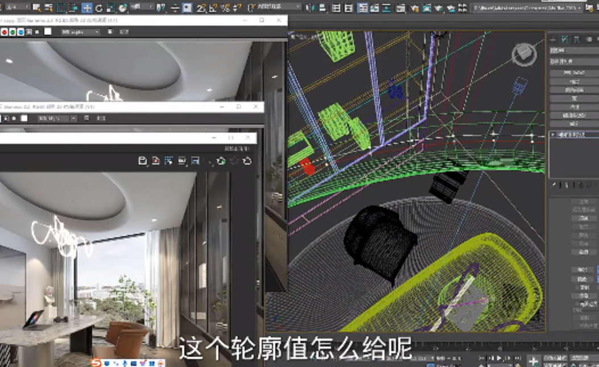Select the Rotate tool in main toolbar

click(99, 8)
